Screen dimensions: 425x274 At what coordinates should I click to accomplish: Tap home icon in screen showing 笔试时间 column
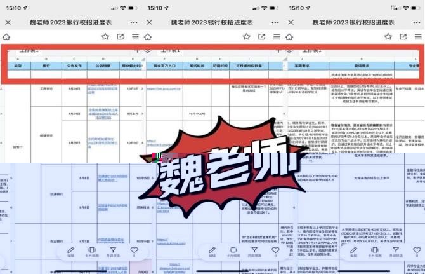click(148, 37)
